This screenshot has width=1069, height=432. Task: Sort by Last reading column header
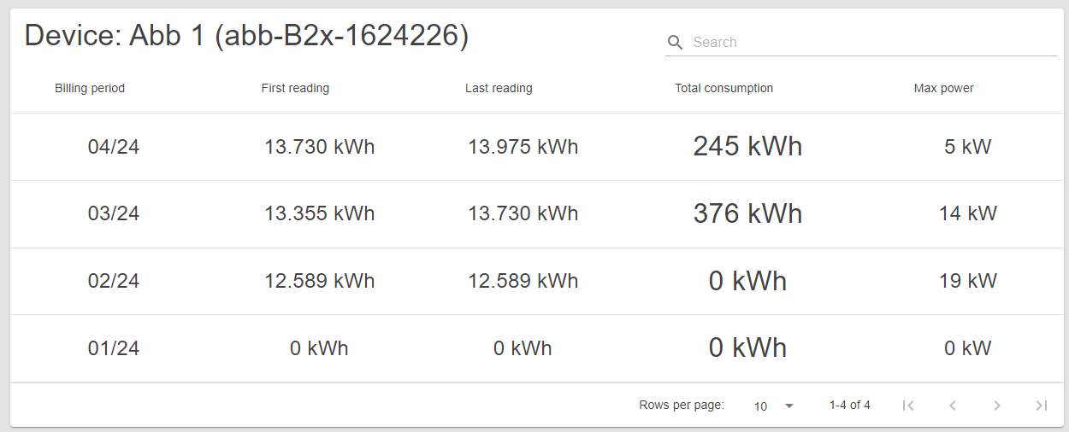(499, 88)
